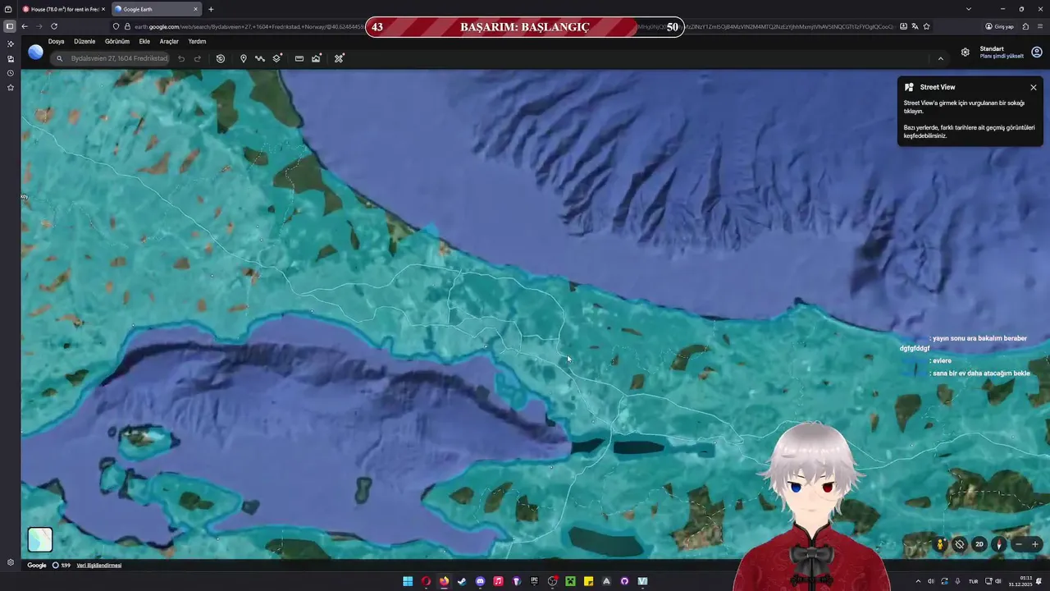
Task: Click the image overlay landscape icon
Action: (x=316, y=58)
